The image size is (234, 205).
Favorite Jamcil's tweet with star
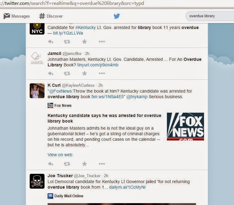click(x=84, y=73)
